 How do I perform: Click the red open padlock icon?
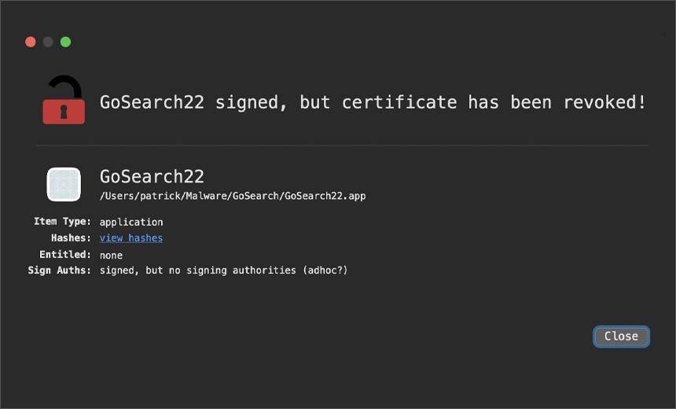[x=64, y=100]
